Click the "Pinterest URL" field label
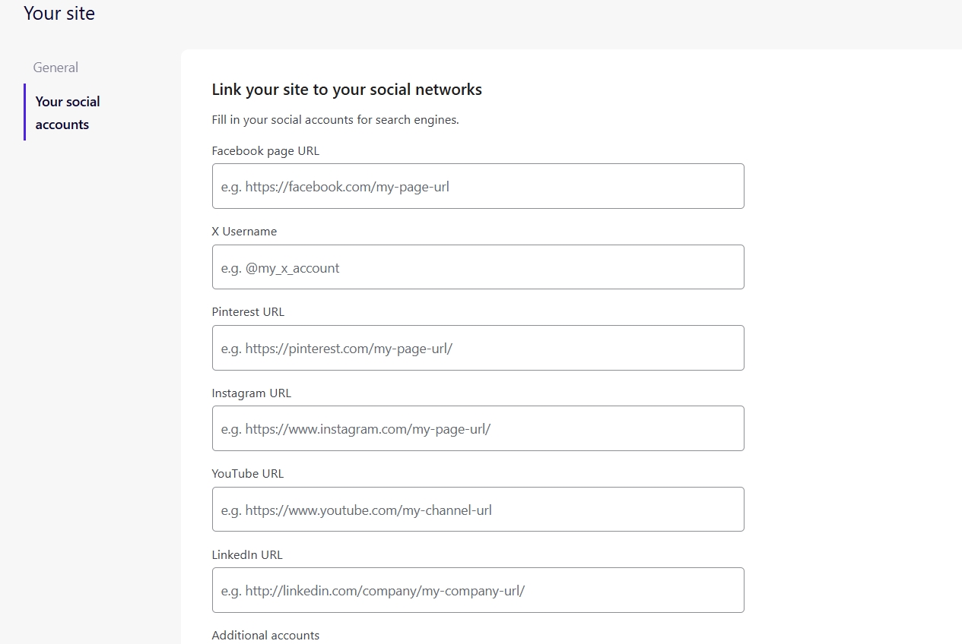 (248, 312)
